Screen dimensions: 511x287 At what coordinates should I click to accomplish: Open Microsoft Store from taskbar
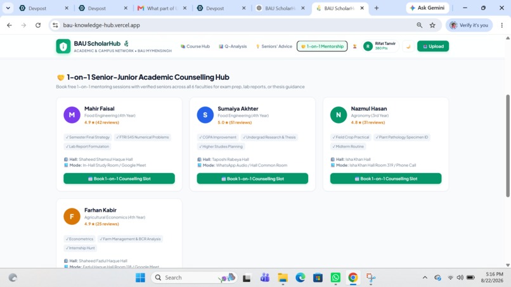pyautogui.click(x=318, y=277)
